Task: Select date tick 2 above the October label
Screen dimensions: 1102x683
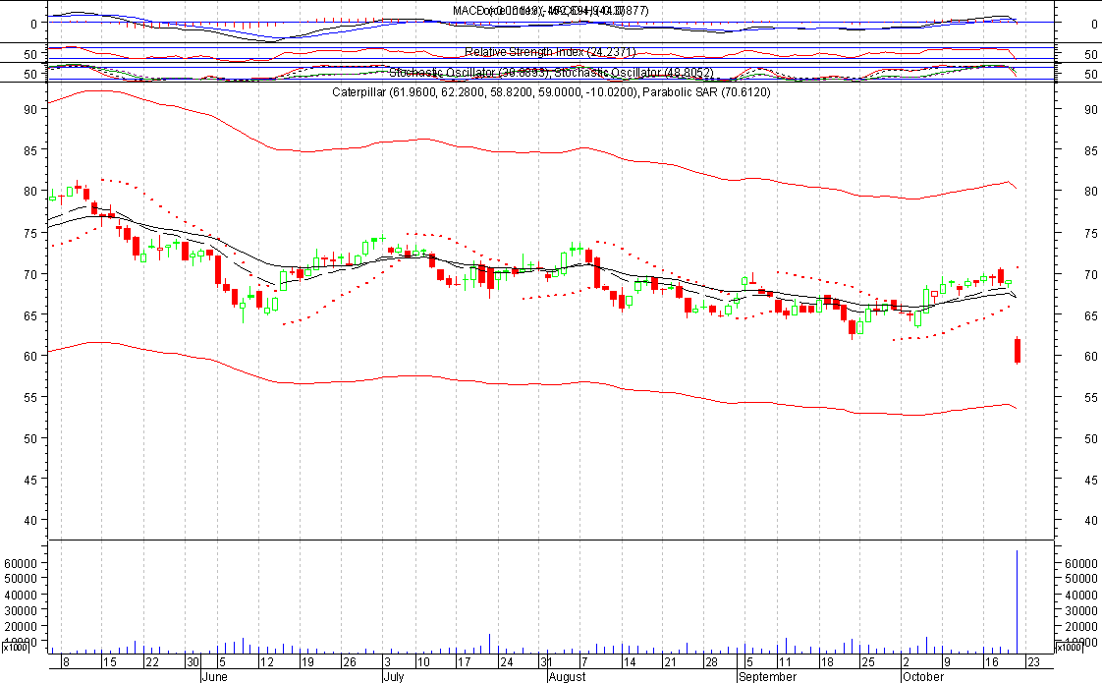Action: click(x=906, y=662)
